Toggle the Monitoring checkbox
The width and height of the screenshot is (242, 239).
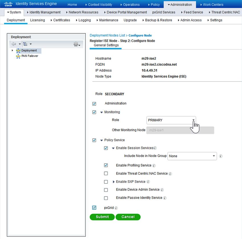[x=94, y=112]
